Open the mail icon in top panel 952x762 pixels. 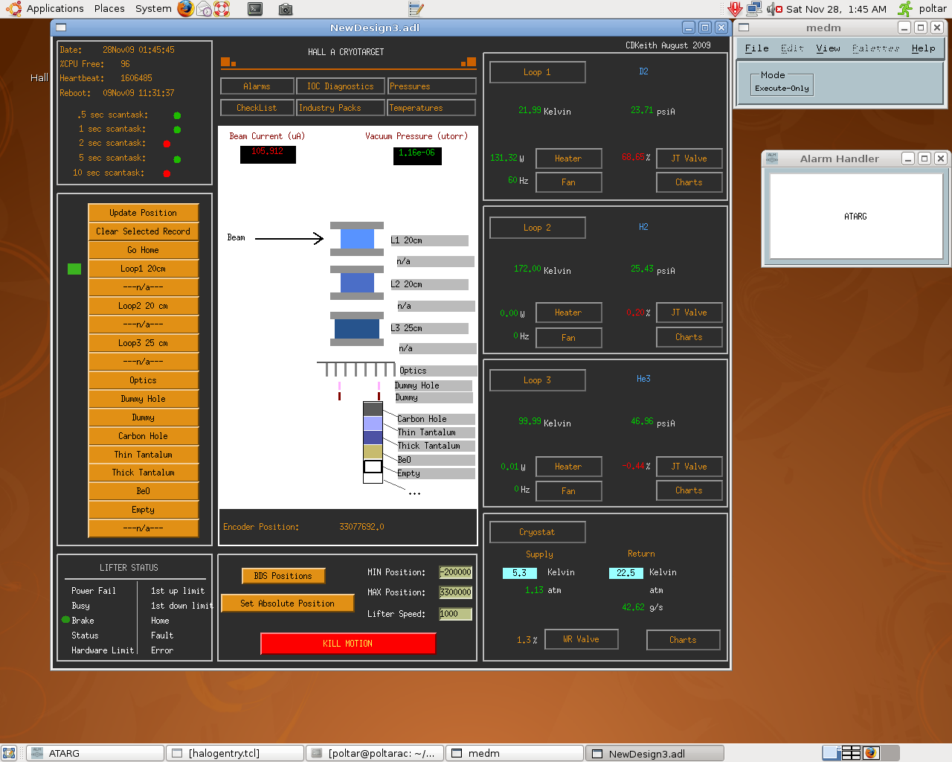[x=204, y=9]
